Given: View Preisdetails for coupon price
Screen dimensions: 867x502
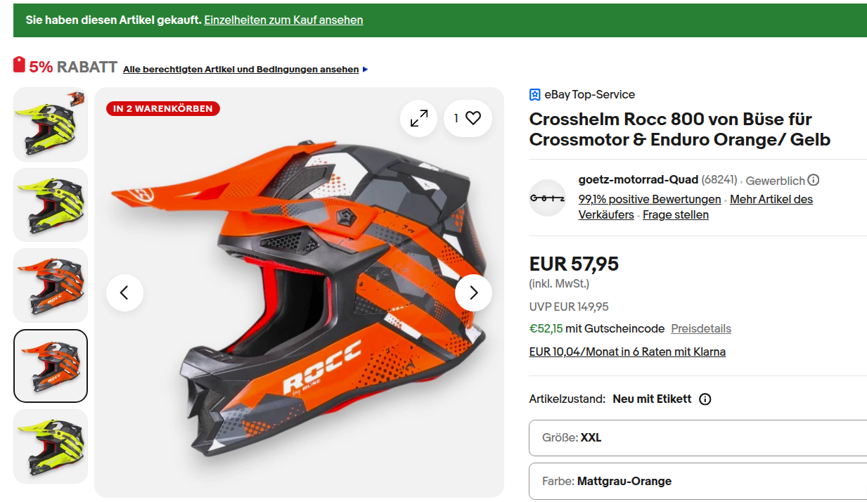Looking at the screenshot, I should (701, 329).
